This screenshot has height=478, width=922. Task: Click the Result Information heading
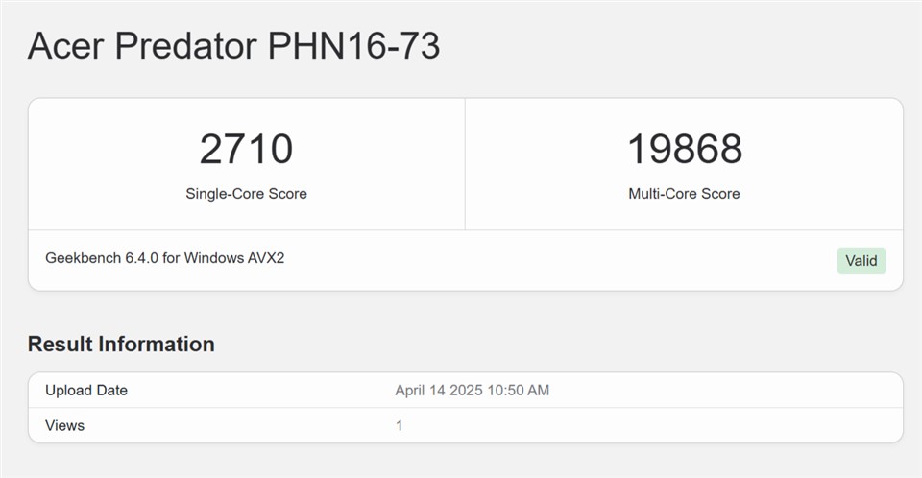[x=121, y=344]
